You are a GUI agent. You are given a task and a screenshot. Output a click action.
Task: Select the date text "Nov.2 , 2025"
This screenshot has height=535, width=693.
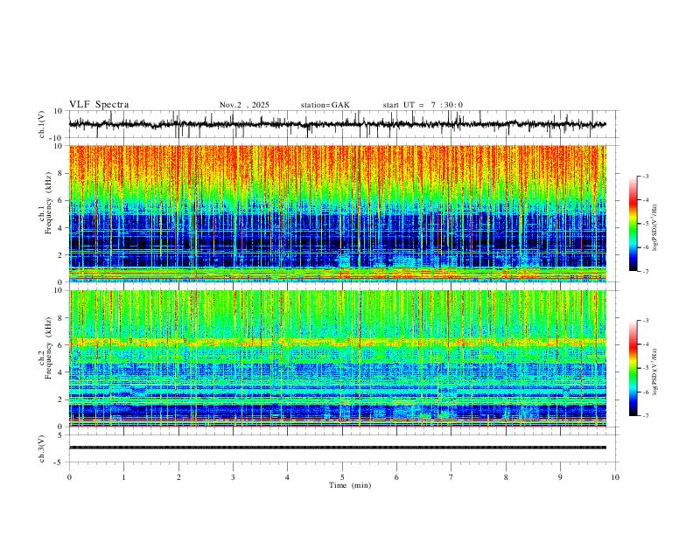[244, 105]
